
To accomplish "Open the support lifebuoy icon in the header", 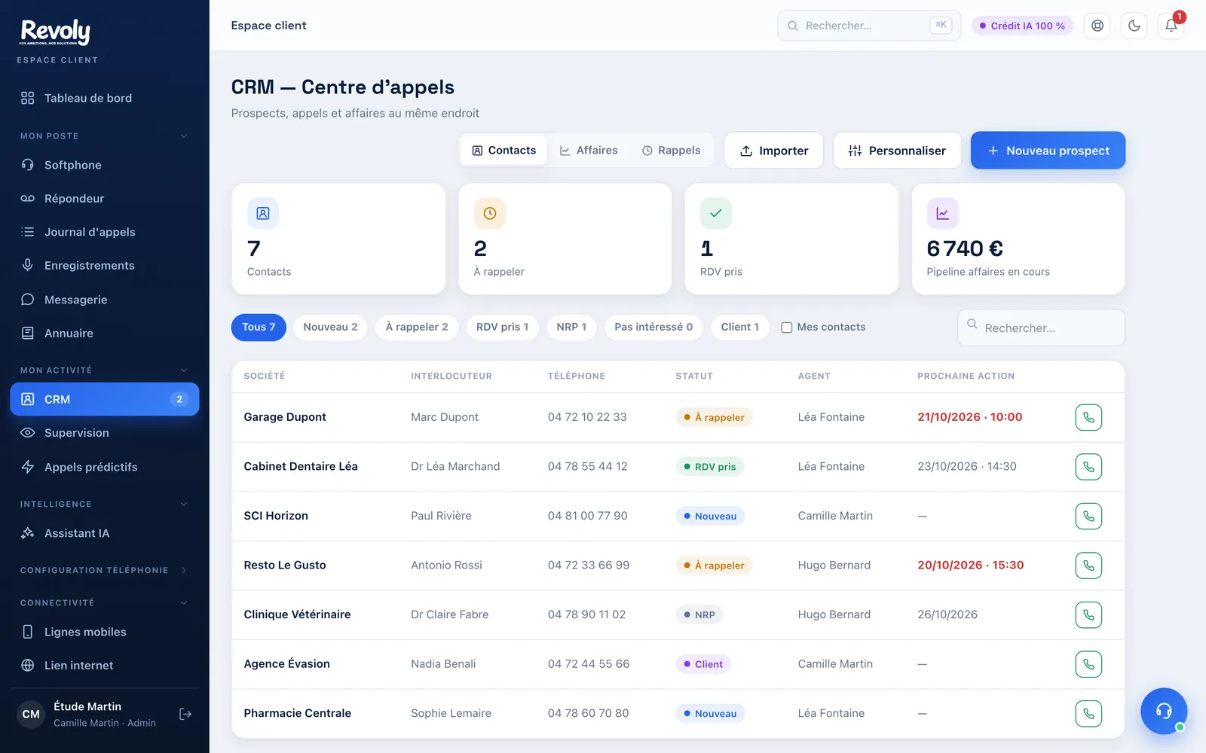I will pos(1097,26).
